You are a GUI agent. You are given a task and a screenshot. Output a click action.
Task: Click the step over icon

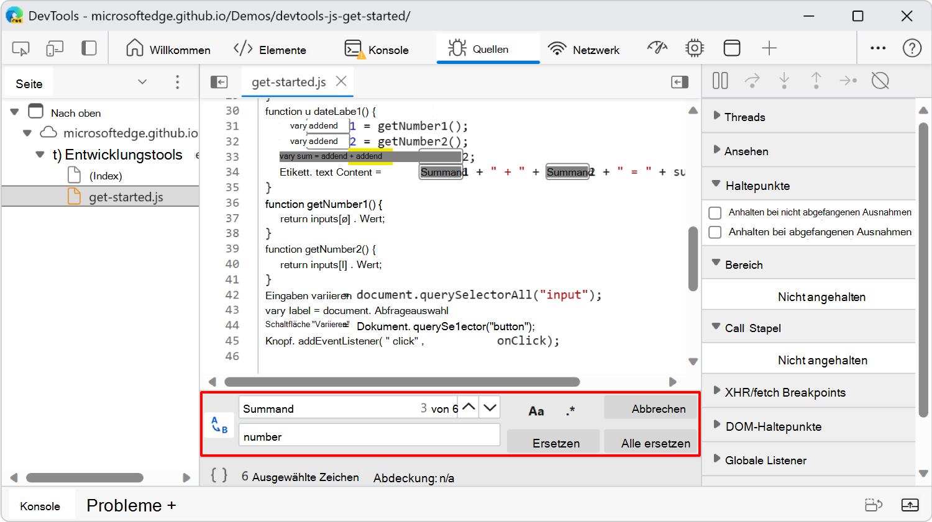tap(752, 81)
